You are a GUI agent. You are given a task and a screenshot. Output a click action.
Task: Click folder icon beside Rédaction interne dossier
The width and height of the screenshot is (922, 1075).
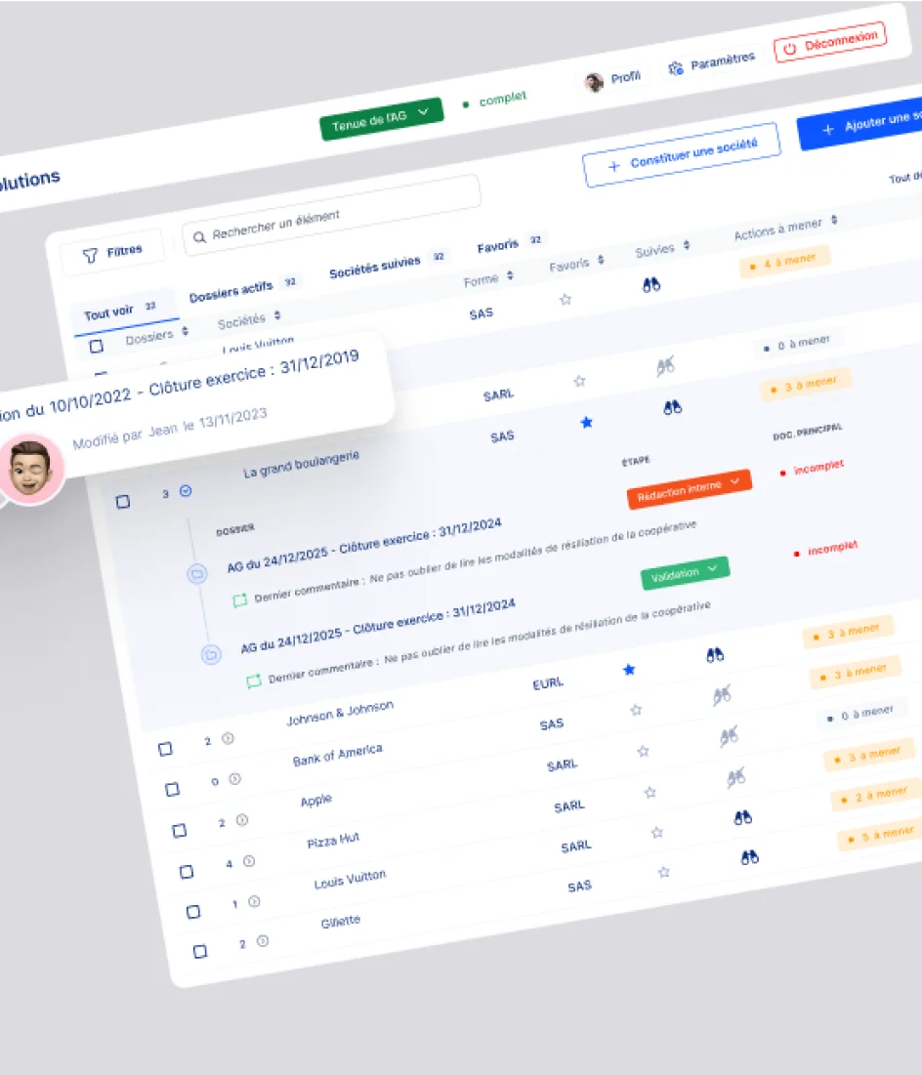197,574
